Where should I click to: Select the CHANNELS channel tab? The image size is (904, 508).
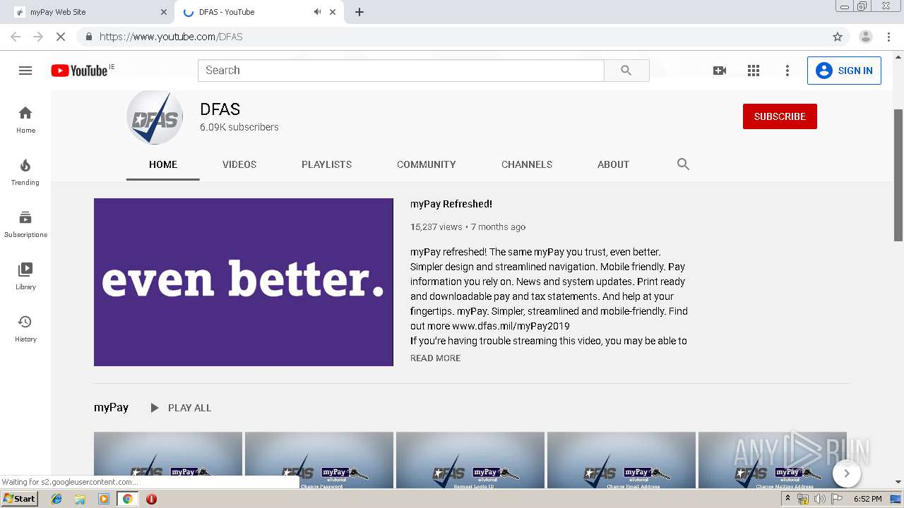click(527, 164)
